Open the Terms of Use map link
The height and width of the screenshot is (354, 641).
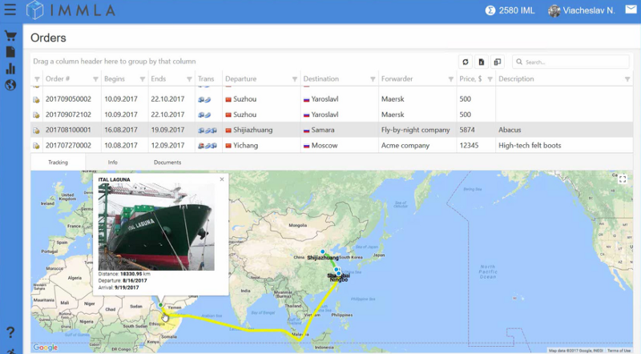point(619,351)
